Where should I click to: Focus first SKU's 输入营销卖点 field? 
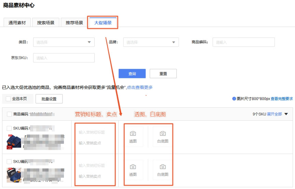tap(90, 143)
